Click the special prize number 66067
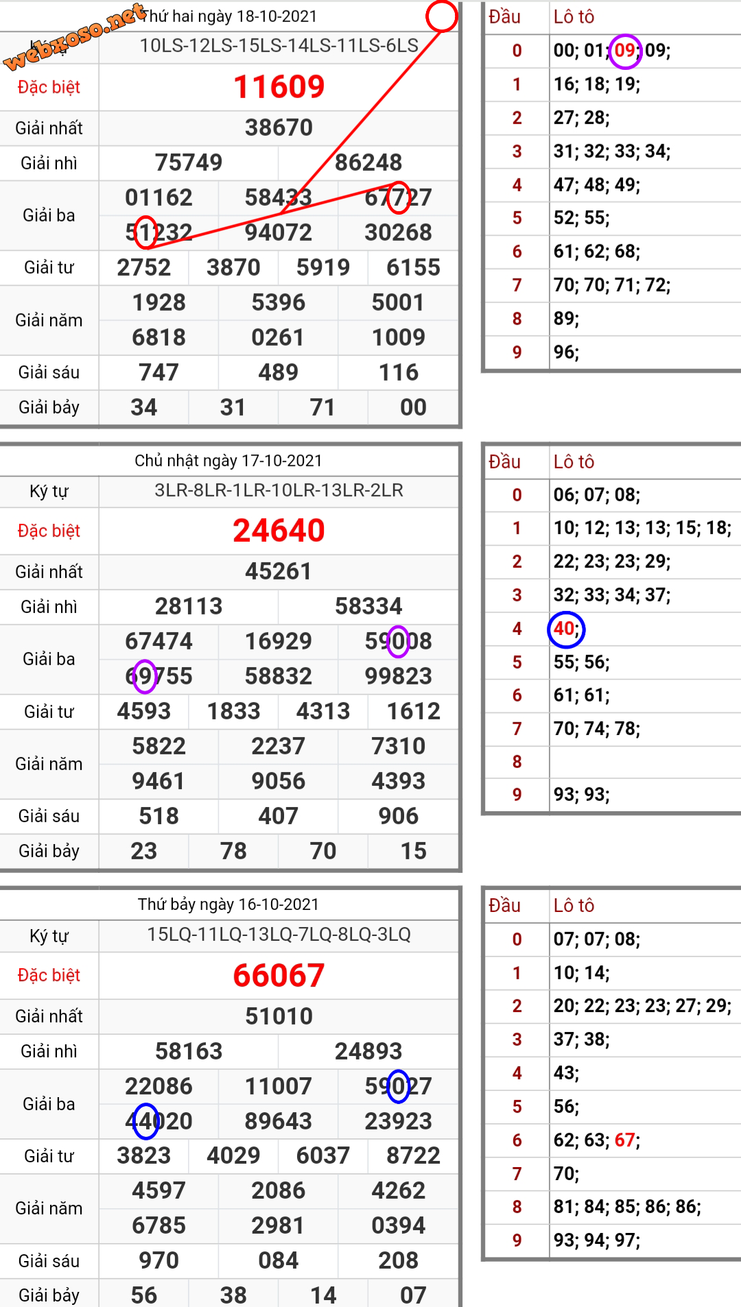 point(279,976)
